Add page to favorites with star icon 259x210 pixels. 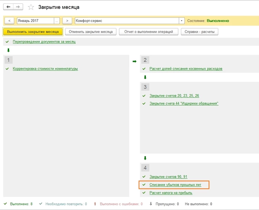tap(31, 7)
